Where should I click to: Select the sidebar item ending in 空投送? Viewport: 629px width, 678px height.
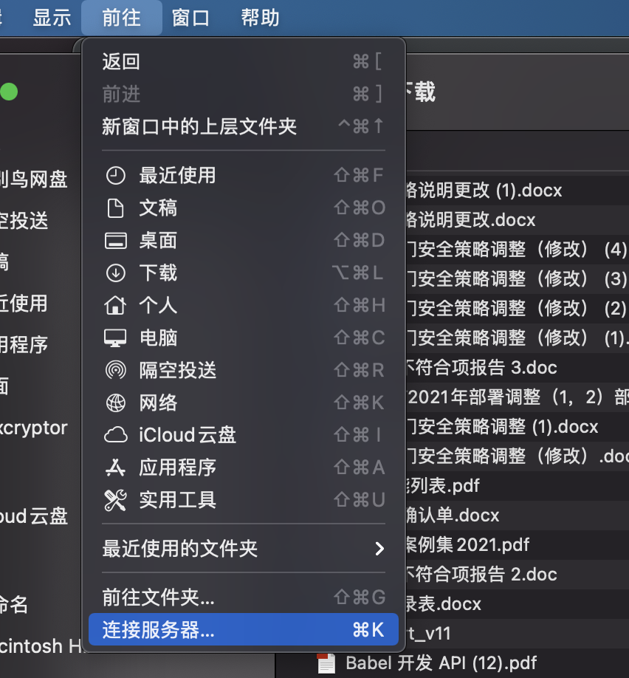24,221
